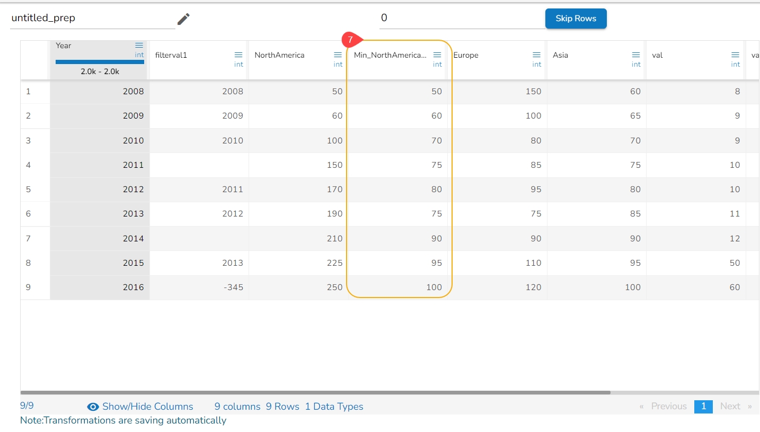The height and width of the screenshot is (432, 760).
Task: Open the Europe column menu icon
Action: pyautogui.click(x=536, y=55)
